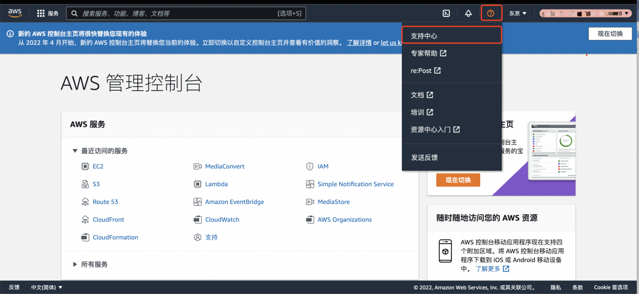Screen dimensions: 639x294
Task: Launch the CloudShell terminal icon
Action: click(x=447, y=13)
